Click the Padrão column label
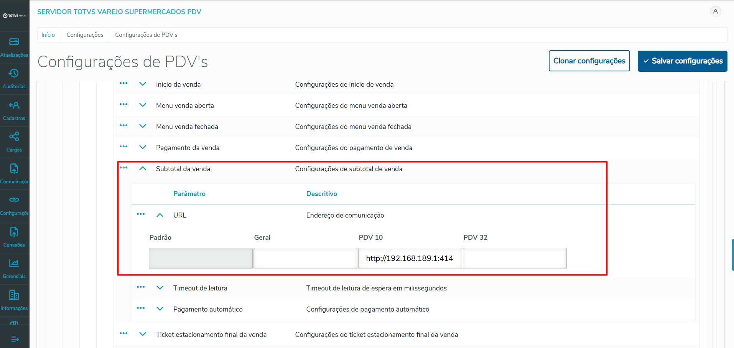This screenshot has height=348, width=734. tap(160, 237)
